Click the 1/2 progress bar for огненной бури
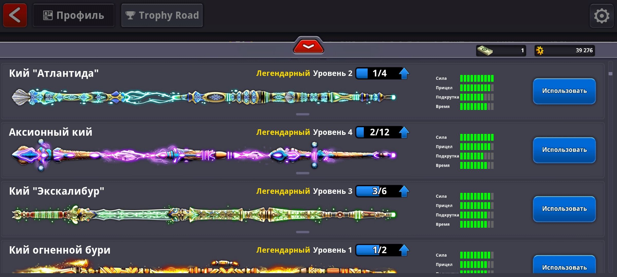617x277 pixels. coord(379,250)
